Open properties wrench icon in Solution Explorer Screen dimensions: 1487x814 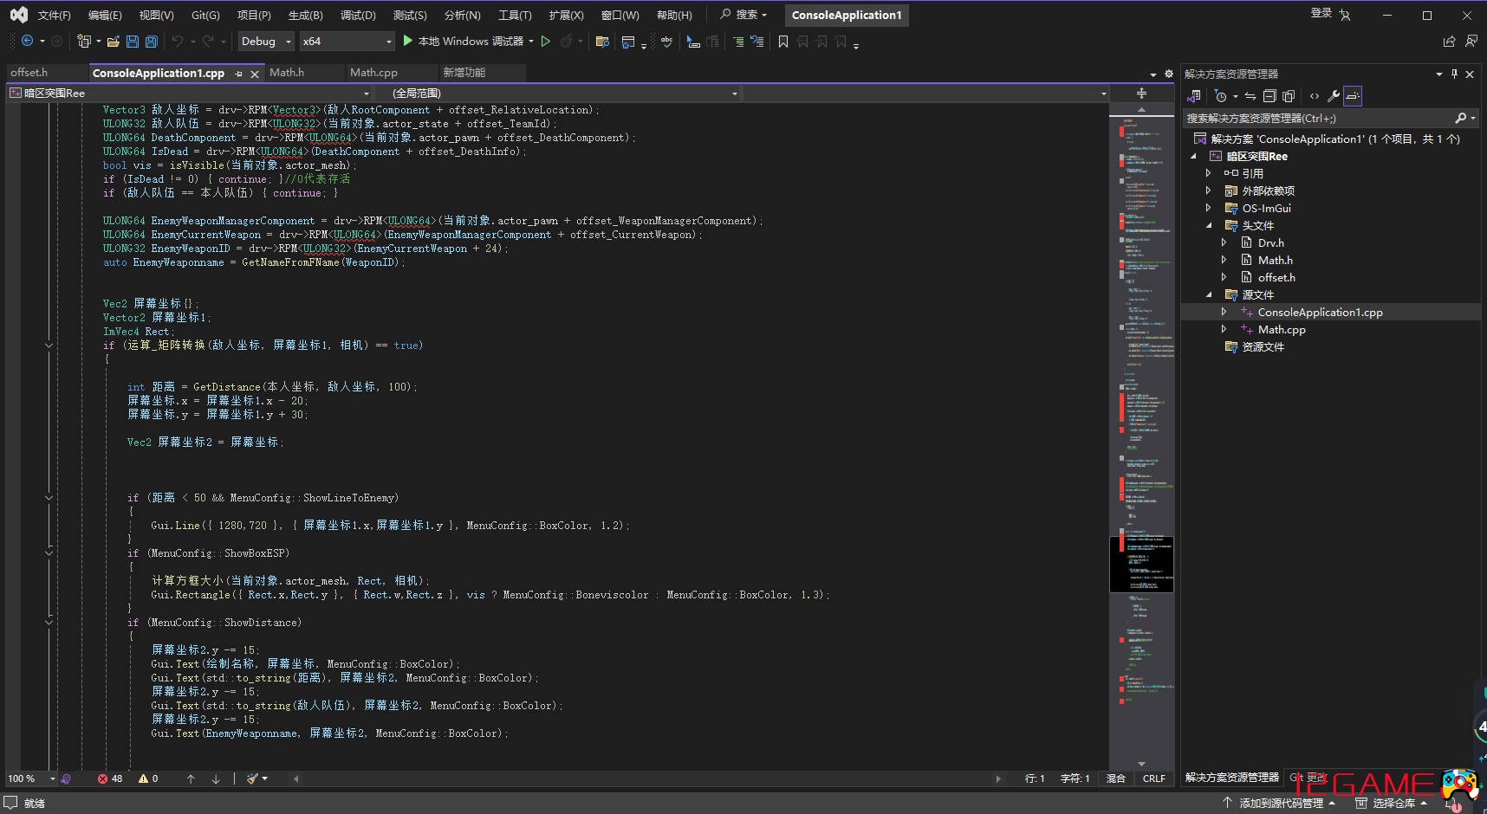click(1334, 95)
